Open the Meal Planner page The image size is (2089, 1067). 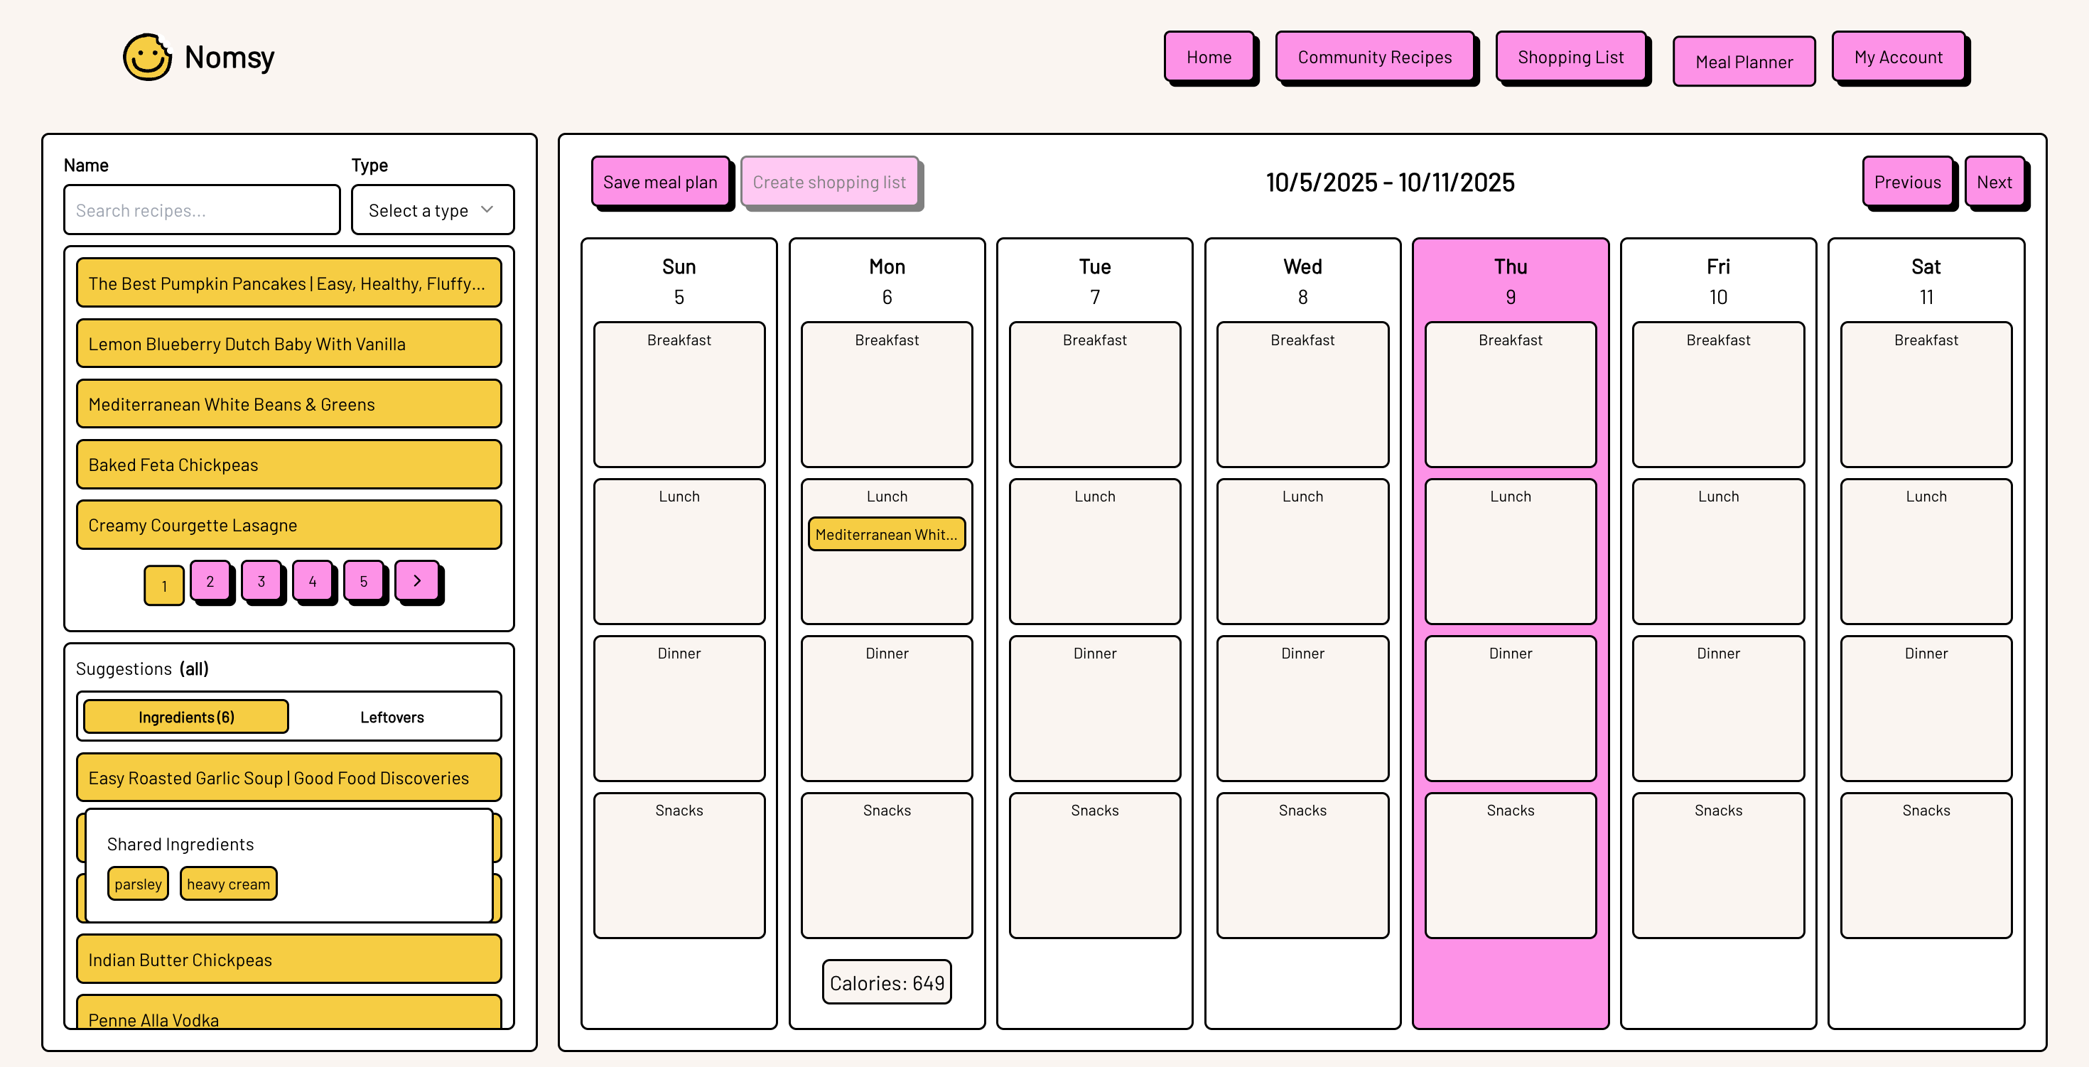coord(1743,61)
